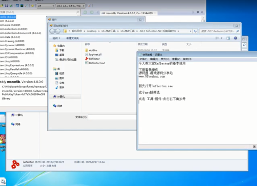
Task: Click the 新建文件夹 button
Action: pos(72,38)
